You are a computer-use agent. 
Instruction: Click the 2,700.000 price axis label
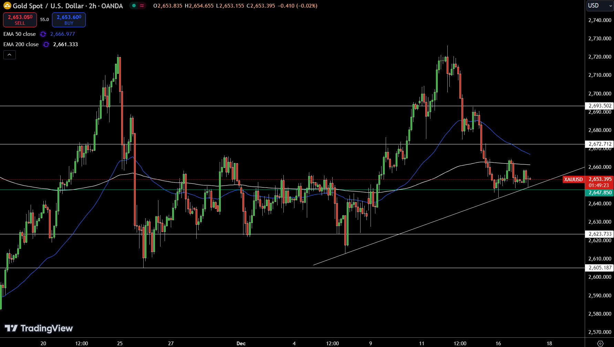600,94
